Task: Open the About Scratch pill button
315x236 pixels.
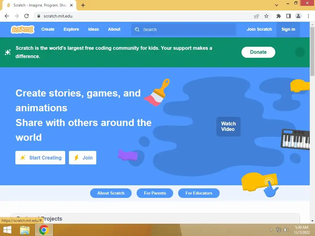Action: pos(111,193)
